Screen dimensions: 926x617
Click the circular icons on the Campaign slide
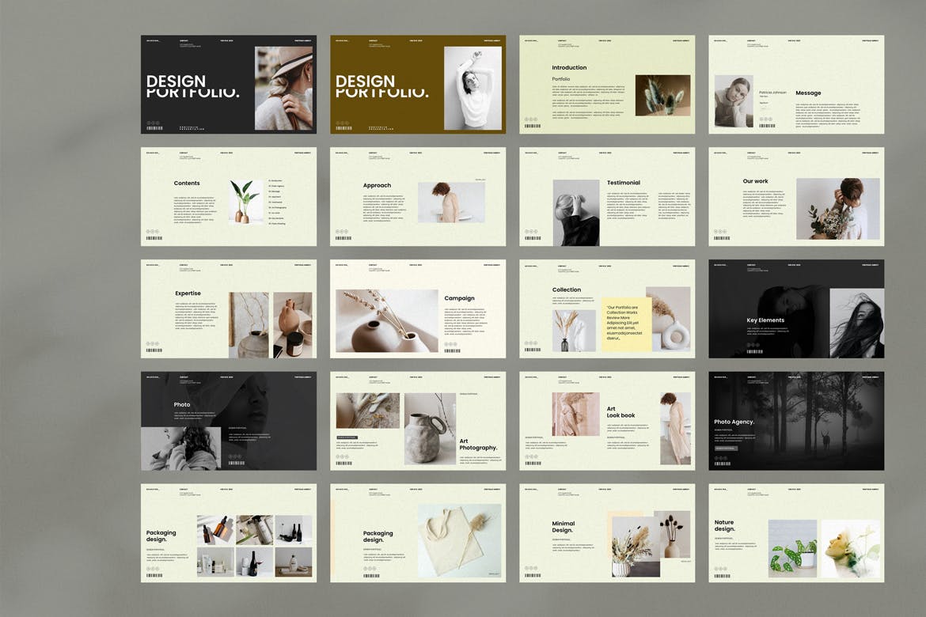[x=451, y=344]
